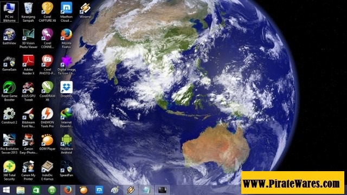Image resolution: width=347 pixels, height=195 pixels.
Task: Launch YouWave Android shortcut
Action: (66, 144)
